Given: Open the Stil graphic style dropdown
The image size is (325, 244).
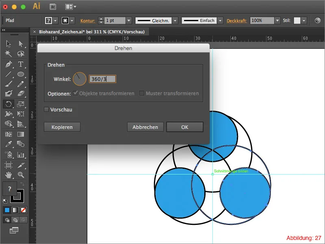Looking at the screenshot, I should [304, 21].
